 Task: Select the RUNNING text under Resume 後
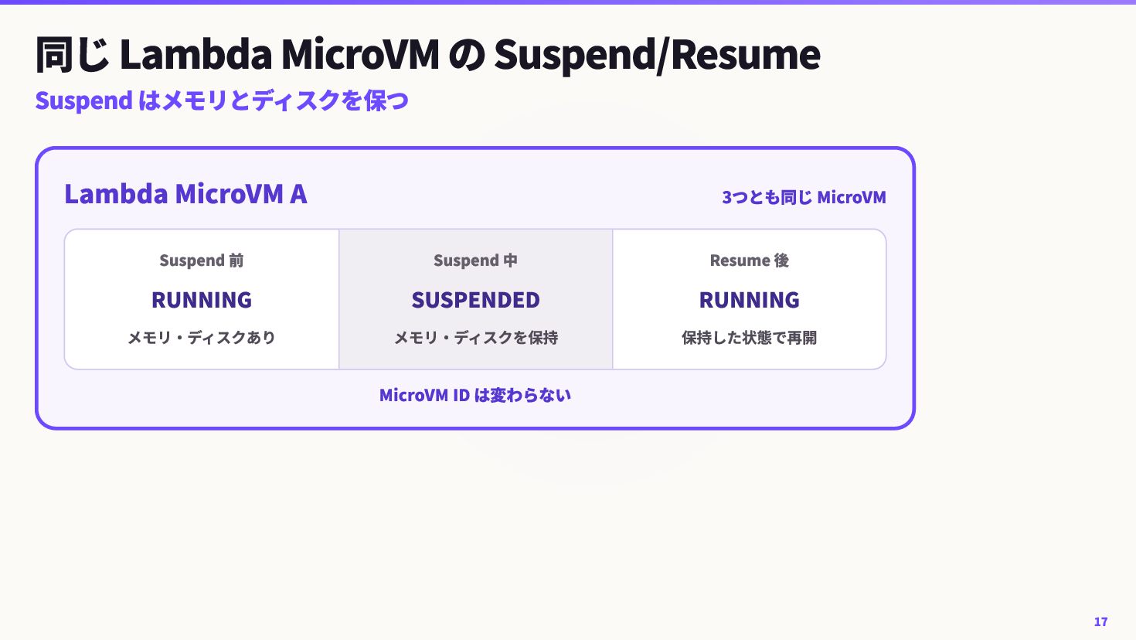click(x=750, y=300)
